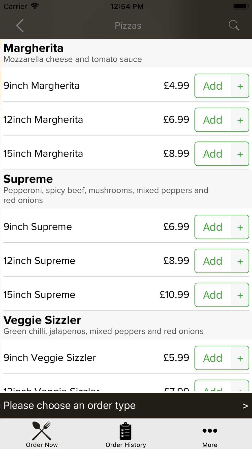Tap plus icon for 9inch Veggie Sizzler

(x=240, y=358)
